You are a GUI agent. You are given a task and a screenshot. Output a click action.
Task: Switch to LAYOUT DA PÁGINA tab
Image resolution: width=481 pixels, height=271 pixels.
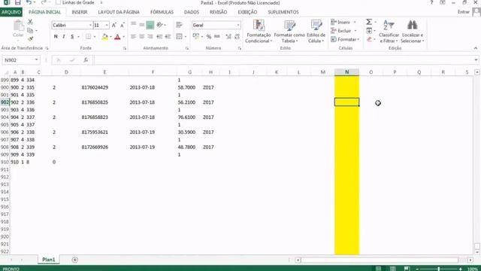119,12
